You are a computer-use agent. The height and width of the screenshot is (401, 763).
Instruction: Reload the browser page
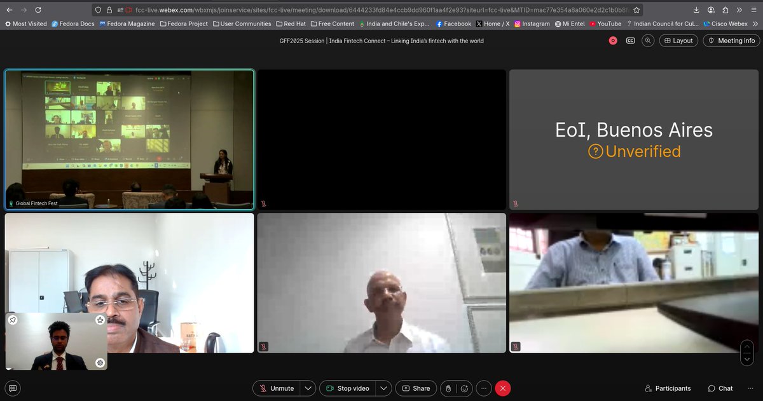[39, 10]
